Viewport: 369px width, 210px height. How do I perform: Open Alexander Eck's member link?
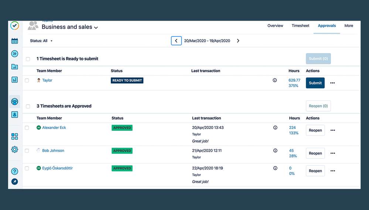pos(54,127)
